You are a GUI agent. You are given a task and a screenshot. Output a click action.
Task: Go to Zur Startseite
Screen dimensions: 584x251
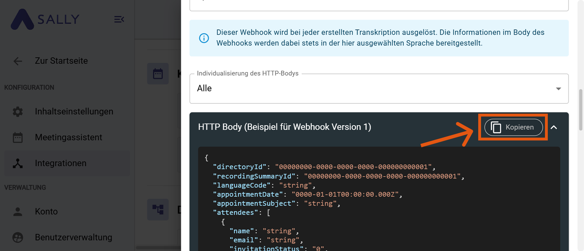pyautogui.click(x=61, y=61)
